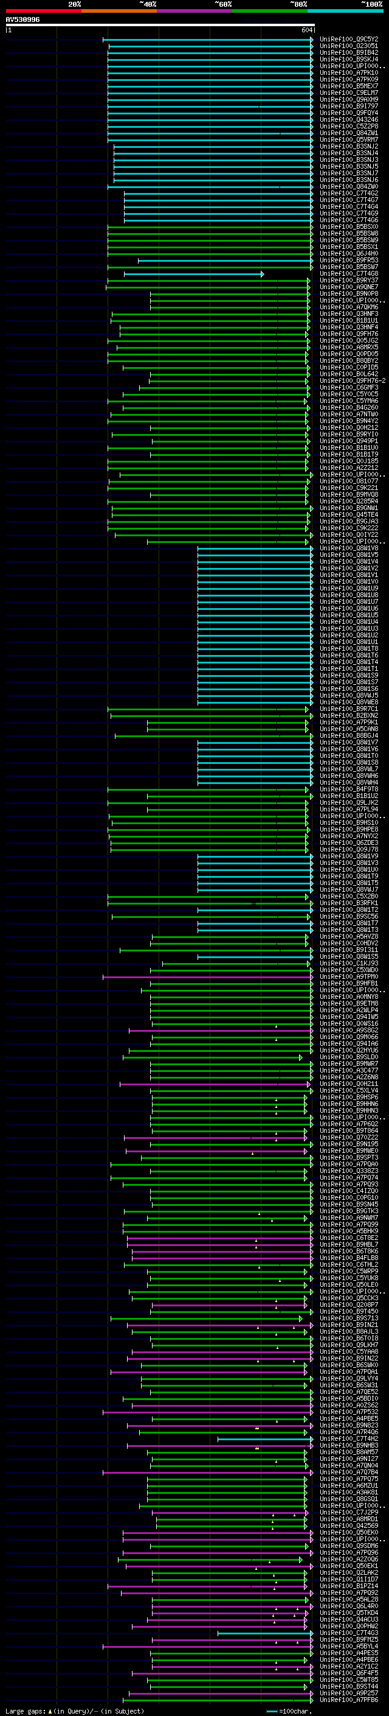Click hit label UniRef100_A7PK10
Viewport: 389px width, 1716px height.
tap(349, 72)
